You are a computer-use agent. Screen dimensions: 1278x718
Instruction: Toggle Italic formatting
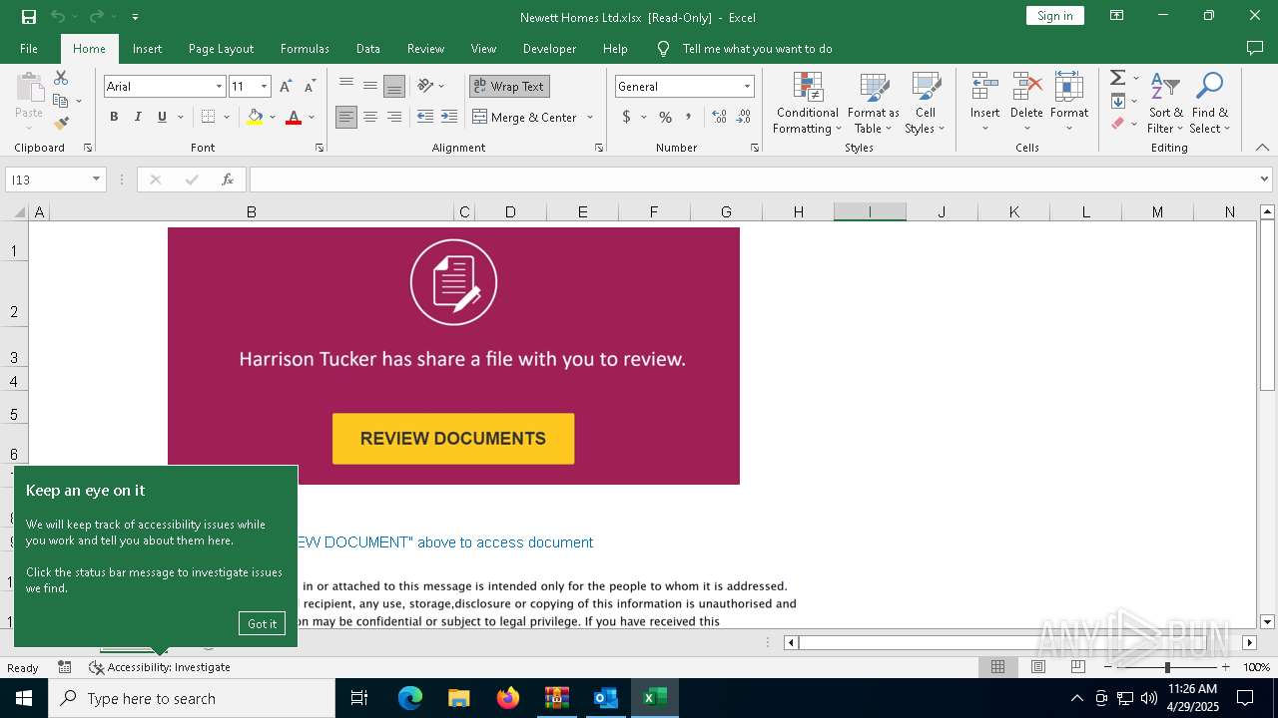(138, 117)
